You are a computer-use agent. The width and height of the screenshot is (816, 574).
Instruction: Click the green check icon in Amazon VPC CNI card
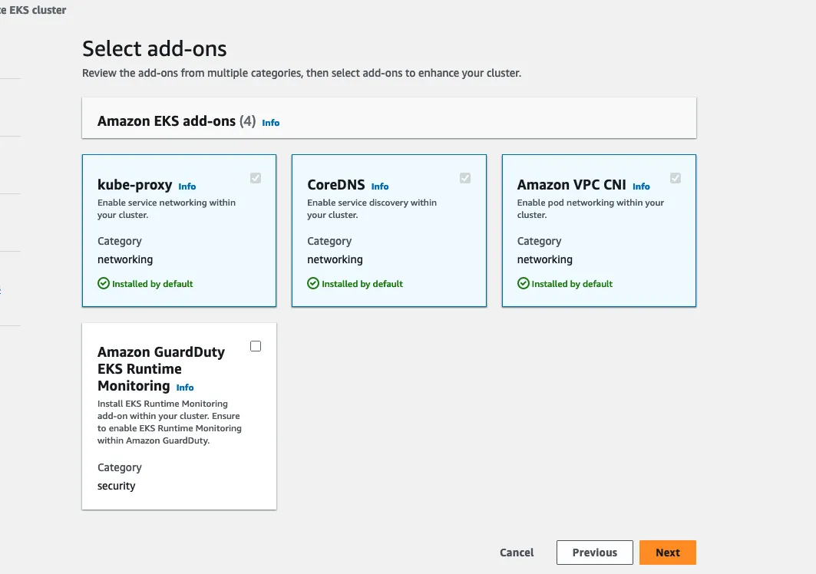524,283
